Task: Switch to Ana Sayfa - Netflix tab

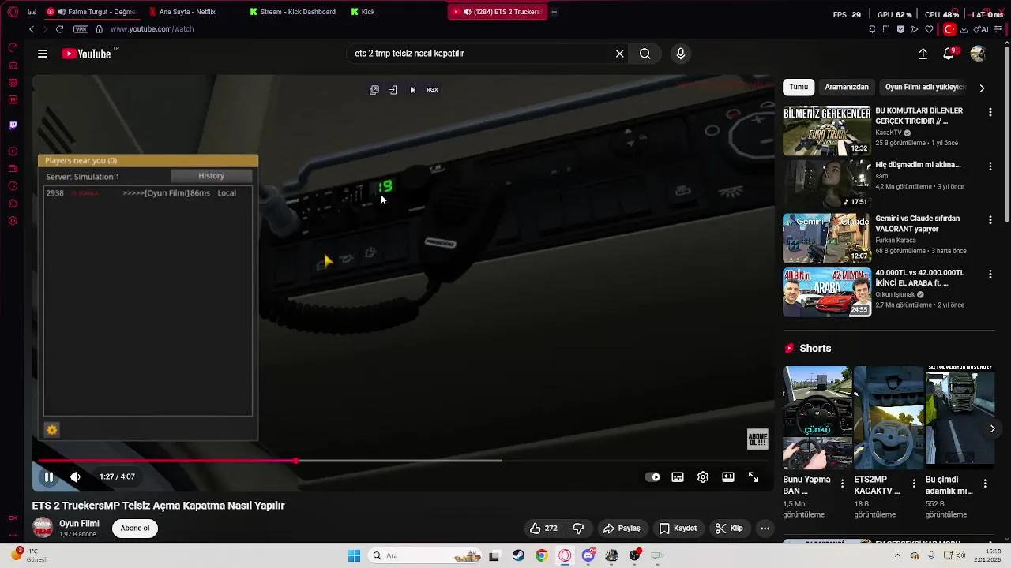Action: pyautogui.click(x=186, y=12)
